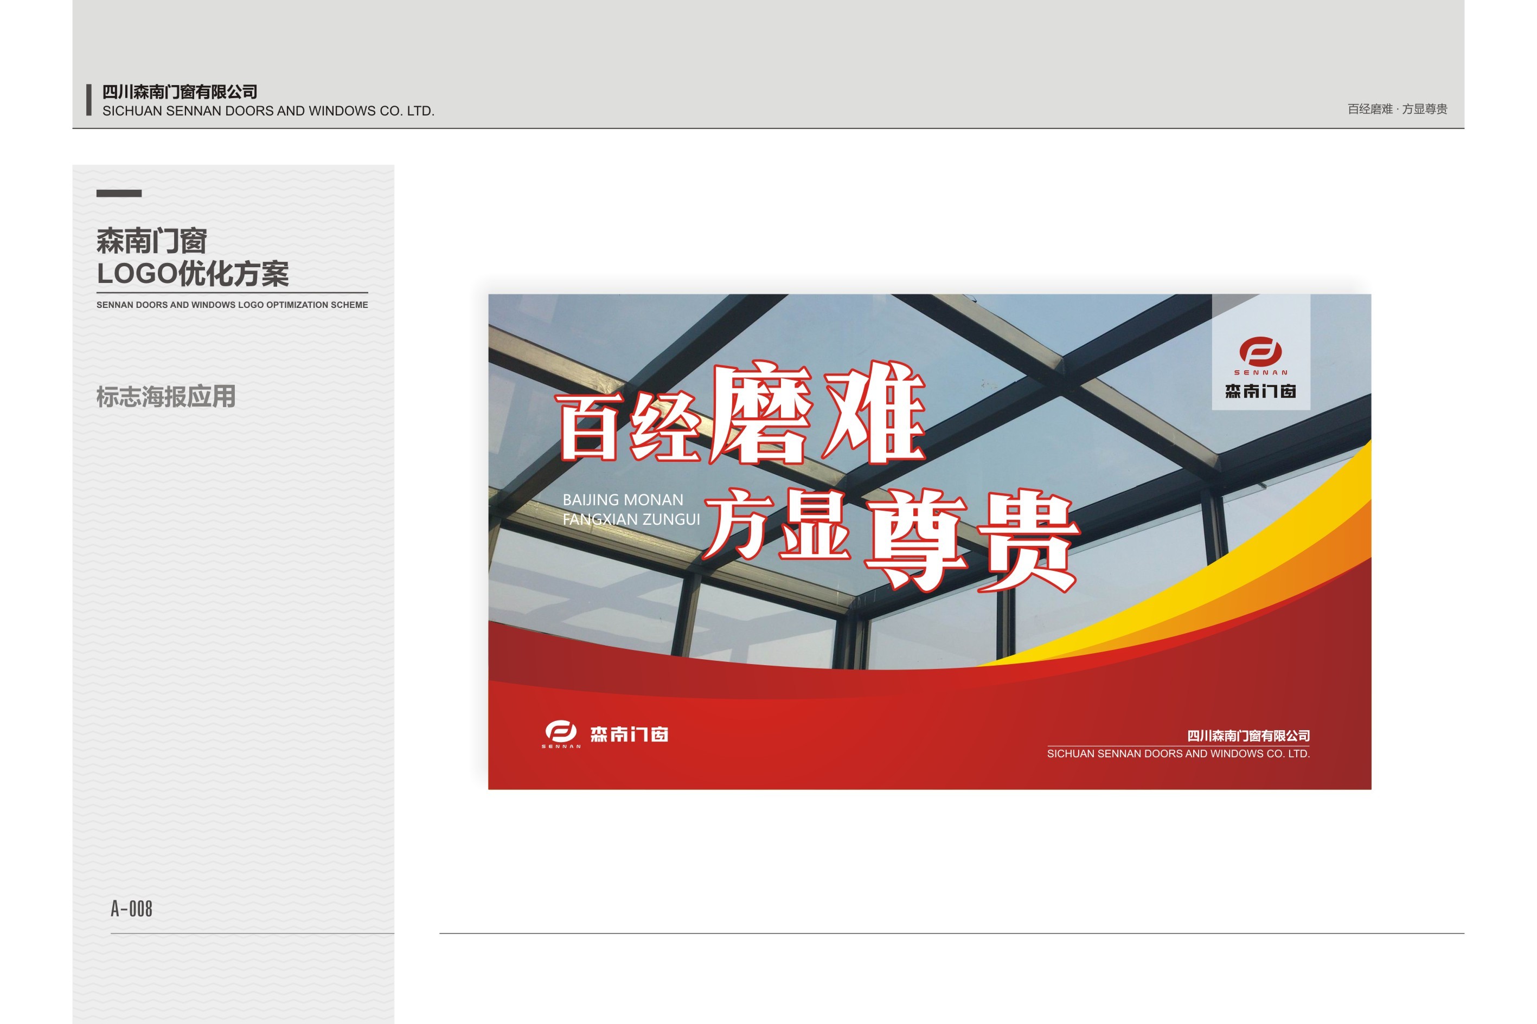Click the dark vertical bar beside company header
1537x1024 pixels.
click(x=89, y=100)
